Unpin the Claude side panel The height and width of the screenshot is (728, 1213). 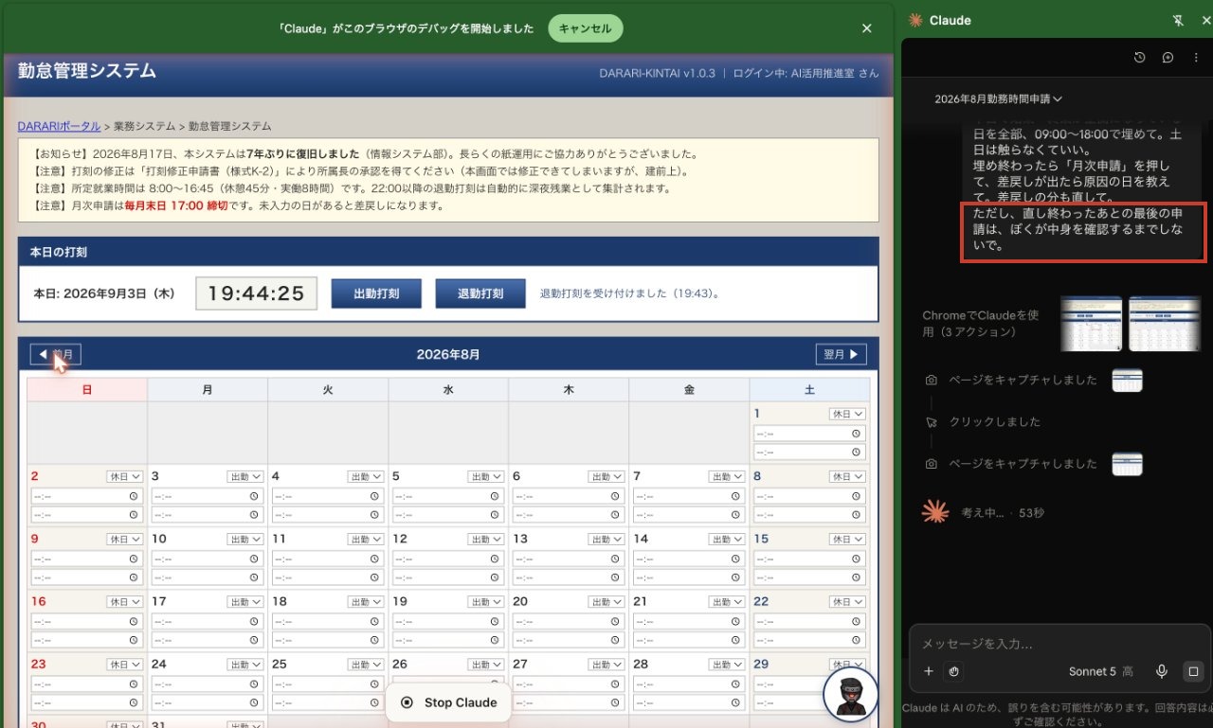(x=1178, y=20)
